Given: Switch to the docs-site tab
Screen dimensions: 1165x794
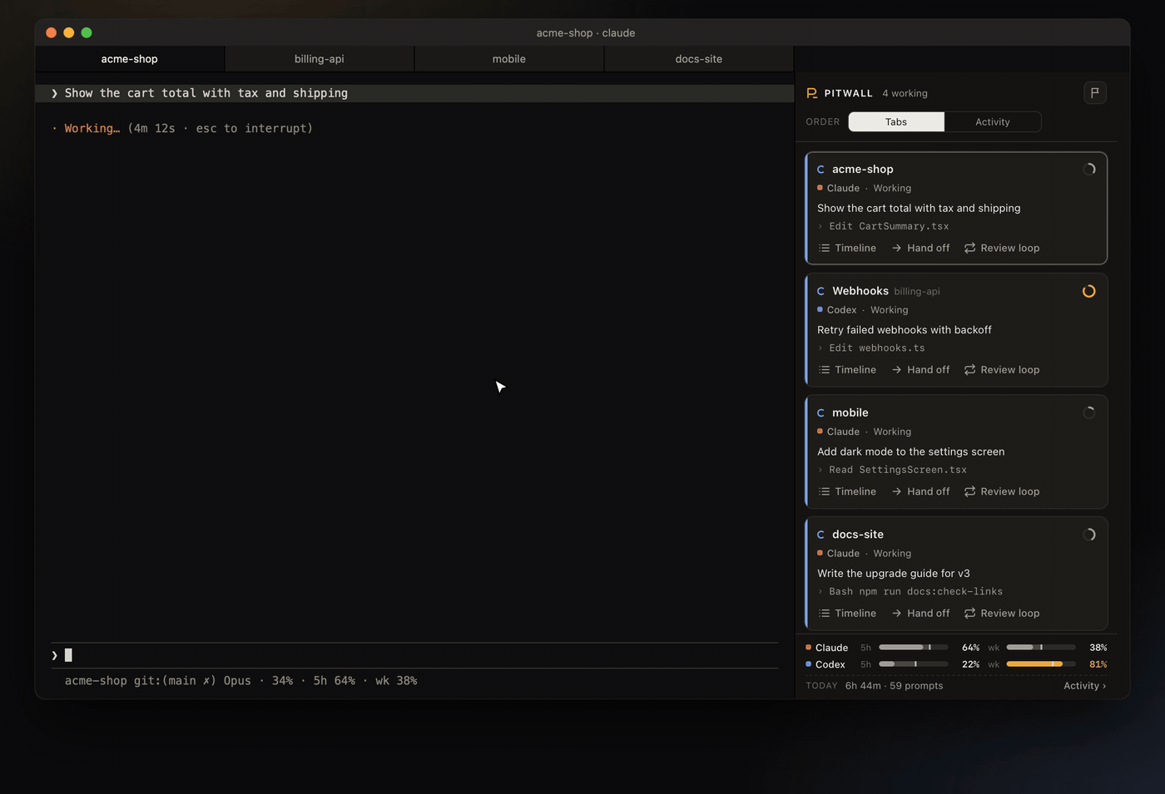Looking at the screenshot, I should coord(699,59).
